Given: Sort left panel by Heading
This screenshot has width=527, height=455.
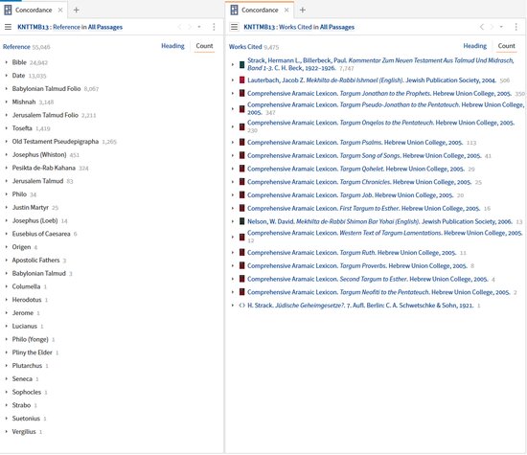Looking at the screenshot, I should 172,46.
